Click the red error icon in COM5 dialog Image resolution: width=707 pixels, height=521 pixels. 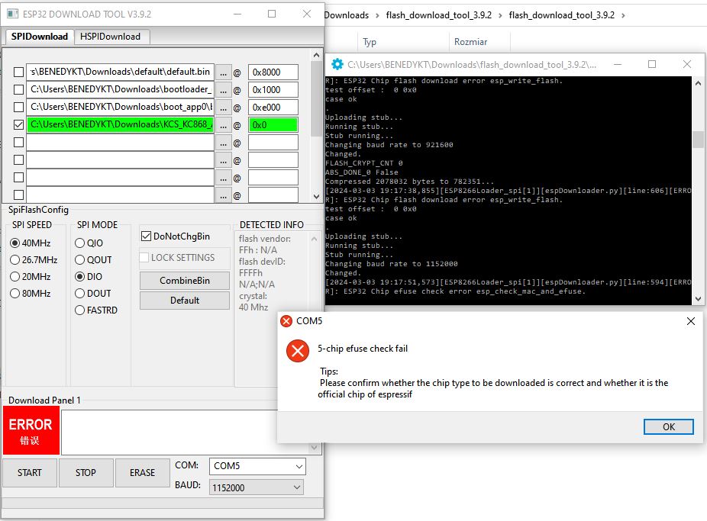[x=297, y=351]
